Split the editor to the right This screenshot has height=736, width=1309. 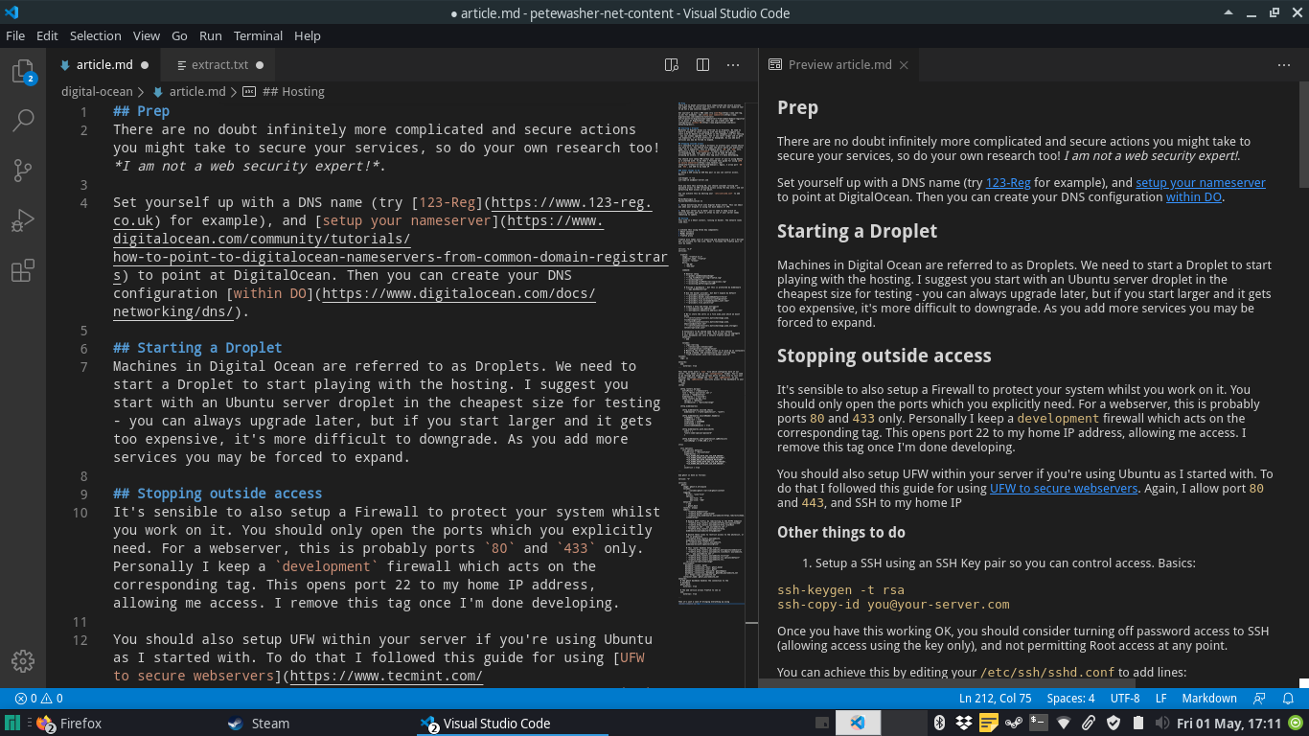tap(702, 65)
